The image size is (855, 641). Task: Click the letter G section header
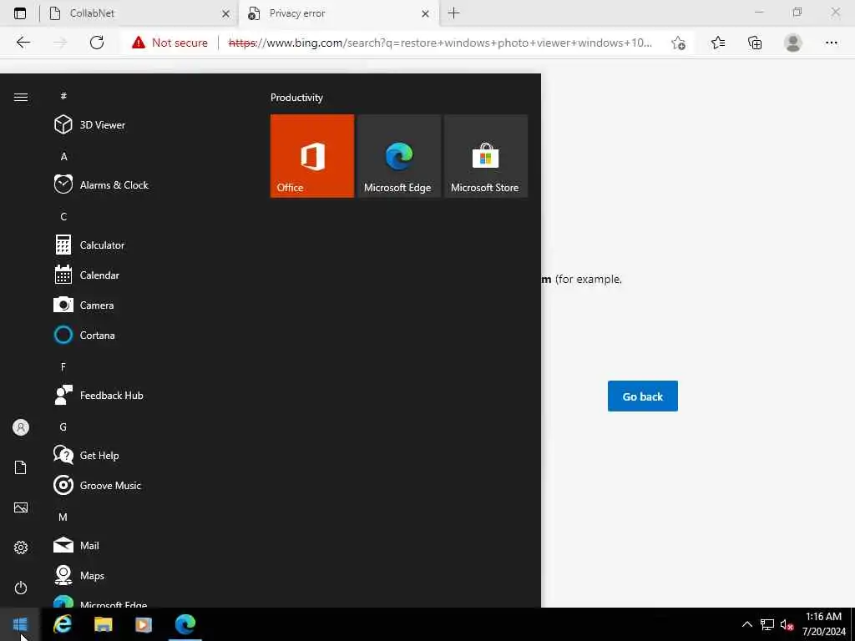coord(63,426)
